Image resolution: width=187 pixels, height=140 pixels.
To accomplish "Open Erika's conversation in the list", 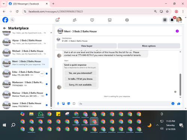I will (25, 74).
